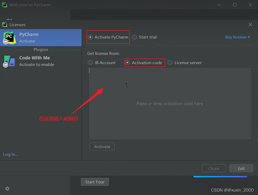Screen dimensions: 258x195
Task: Click the PyCharm product logo icon
Action: click(x=9, y=38)
